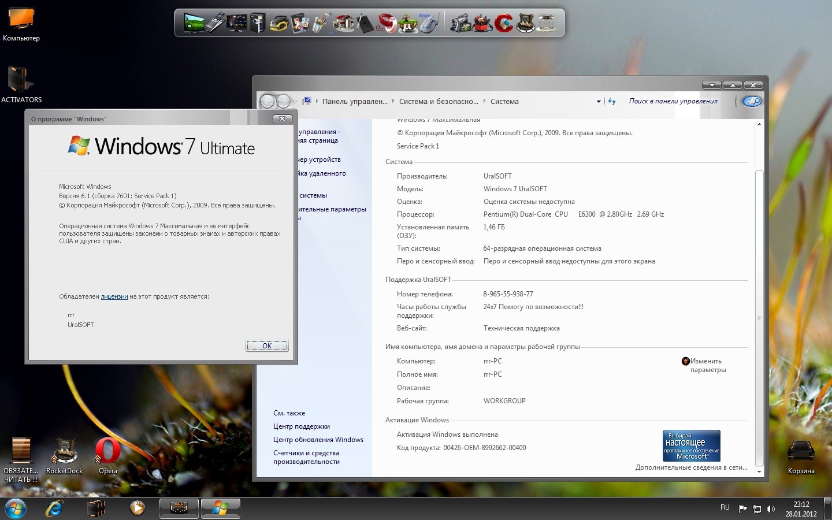Screen dimensions: 832x520
Task: Open the Start menu orb
Action: 16,508
